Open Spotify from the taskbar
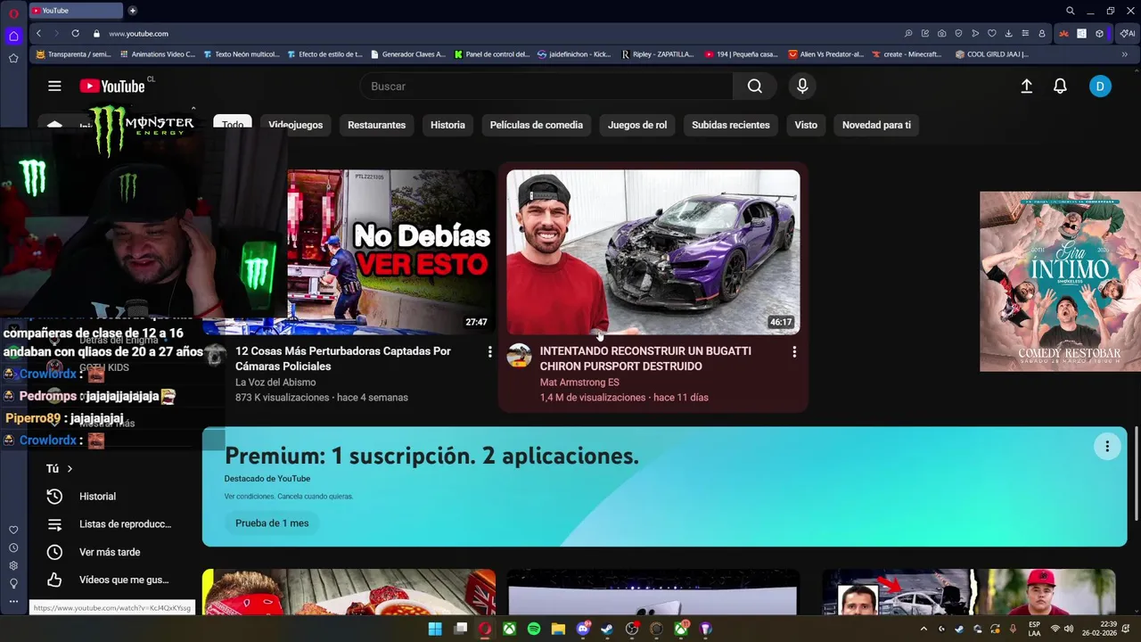Screen dimensions: 1141x642 (x=534, y=629)
